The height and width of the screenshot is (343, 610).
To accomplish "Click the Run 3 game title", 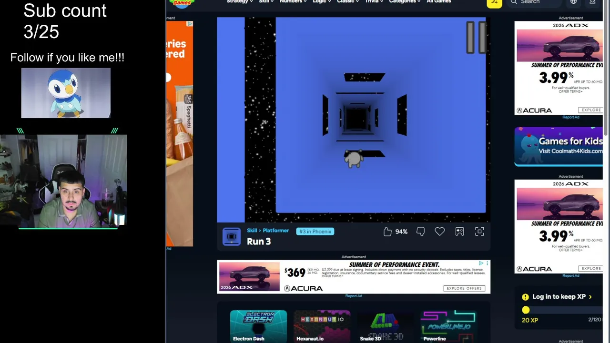I will (259, 242).
